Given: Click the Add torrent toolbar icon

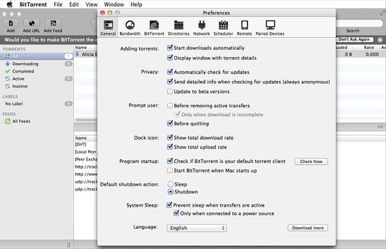Looking at the screenshot, I should tap(11, 23).
